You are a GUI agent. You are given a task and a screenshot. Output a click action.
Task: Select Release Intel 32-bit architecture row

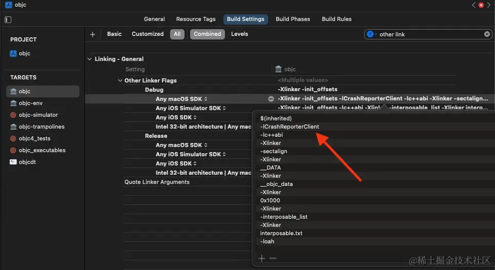tap(203, 173)
